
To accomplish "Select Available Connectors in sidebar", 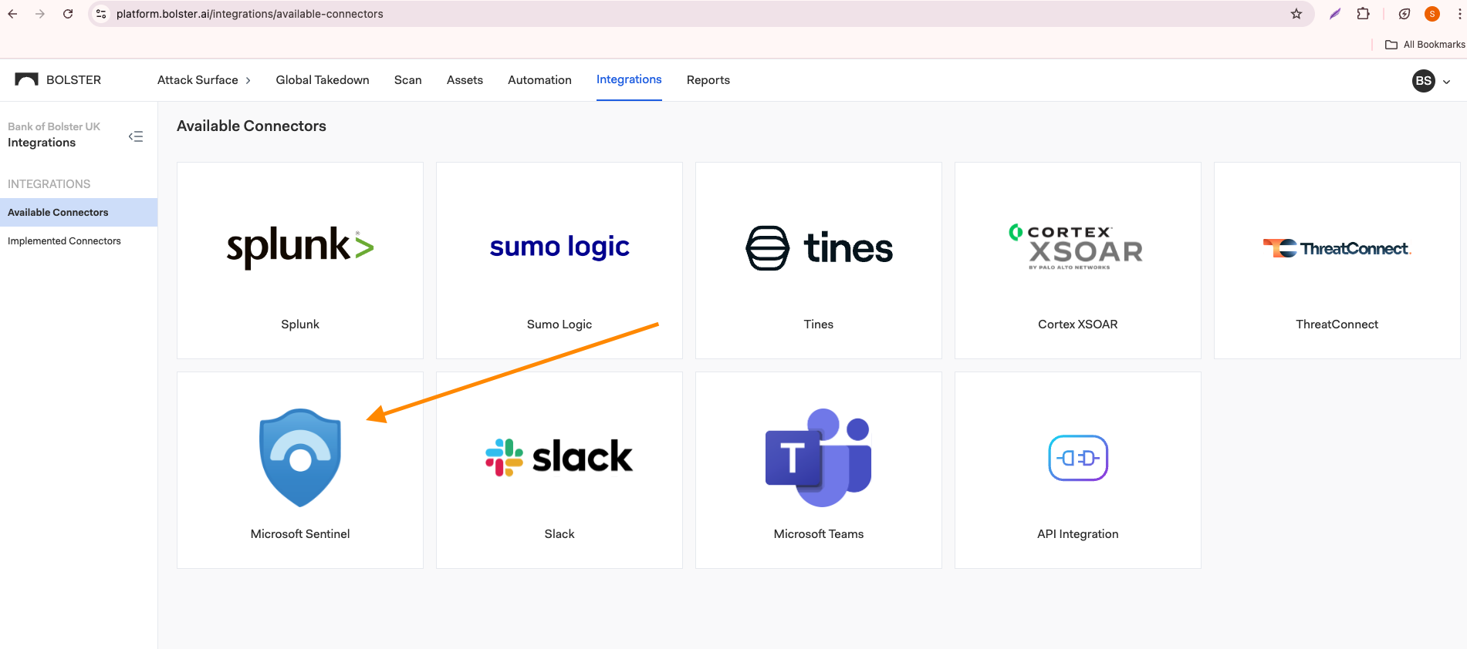I will click(58, 213).
